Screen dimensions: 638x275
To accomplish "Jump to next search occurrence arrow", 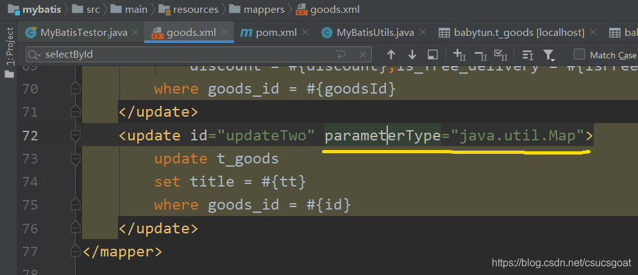I will 412,54.
